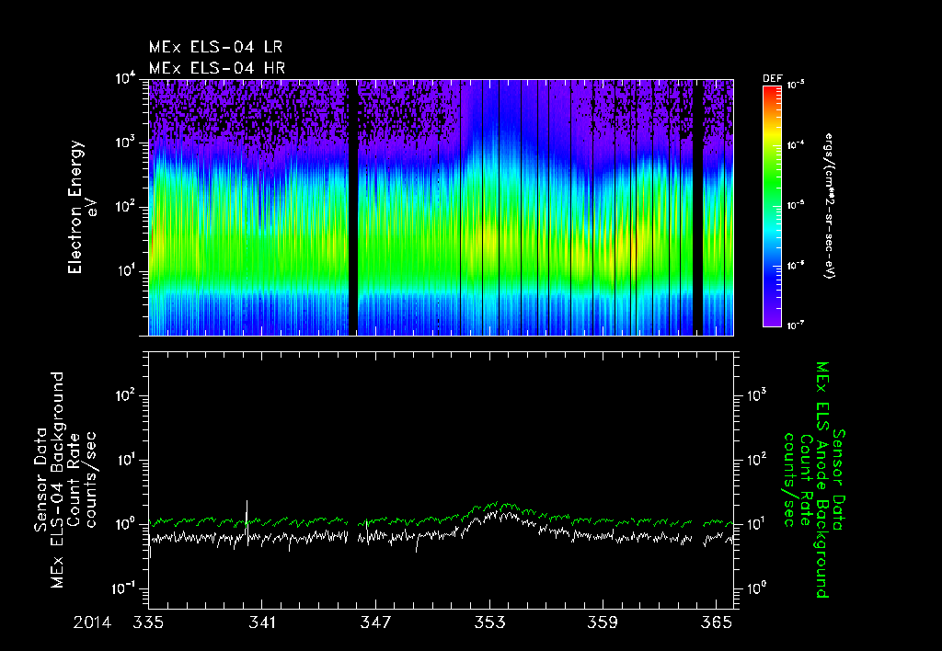Click the DEF label above the color bar

pos(772,79)
